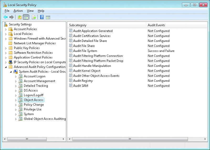The image size is (210, 150).
Task: Click the Forward arrow toolbar icon
Action: [12, 17]
